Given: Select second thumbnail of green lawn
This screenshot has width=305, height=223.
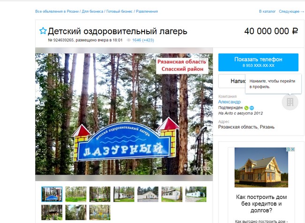Looking at the screenshot, I should pos(76,194).
